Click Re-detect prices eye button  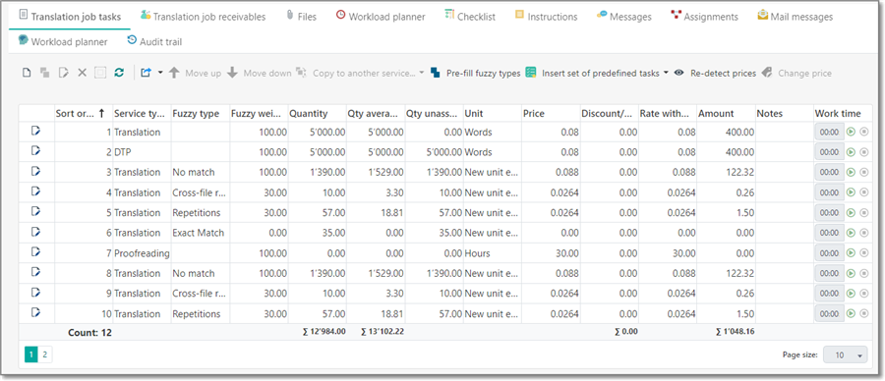pos(715,74)
